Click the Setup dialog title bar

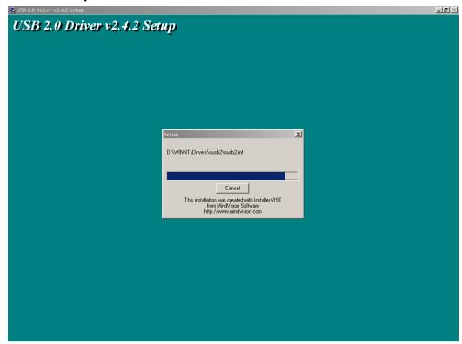click(x=232, y=135)
